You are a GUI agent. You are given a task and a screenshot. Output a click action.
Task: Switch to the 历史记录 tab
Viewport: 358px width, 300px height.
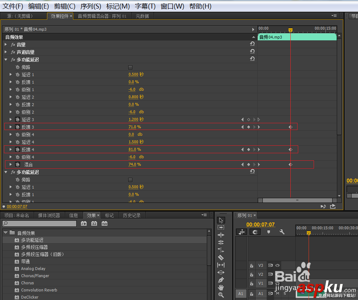[x=132, y=215]
